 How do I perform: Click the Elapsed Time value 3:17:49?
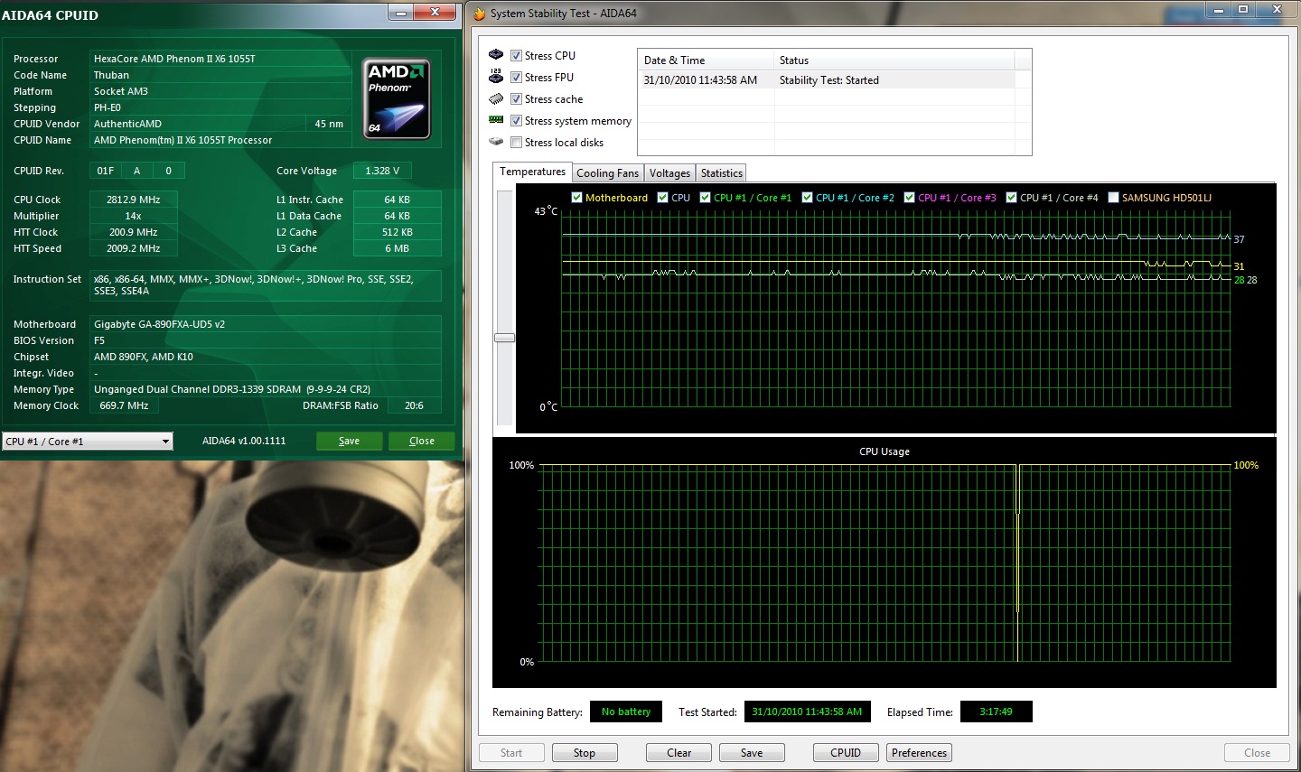pos(996,712)
